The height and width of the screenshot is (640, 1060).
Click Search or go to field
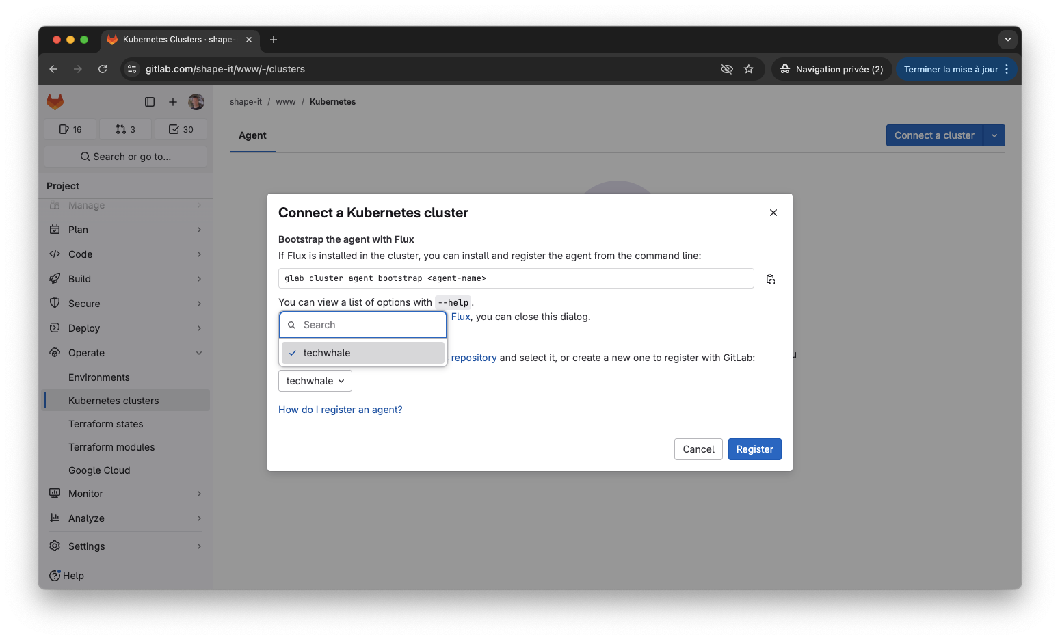coord(126,157)
